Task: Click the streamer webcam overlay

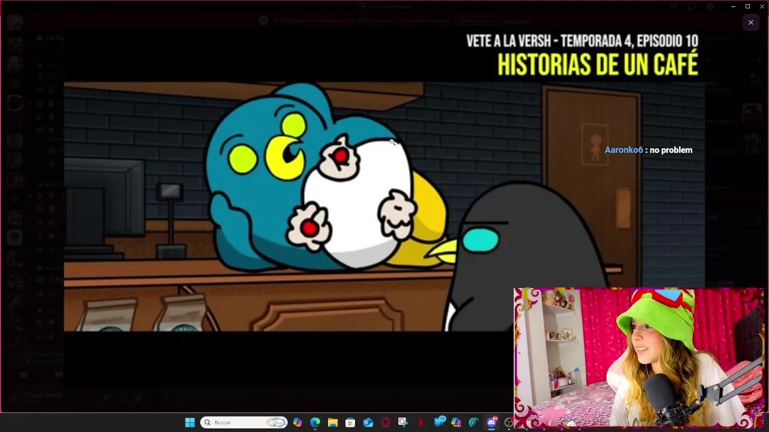Action: (639, 358)
